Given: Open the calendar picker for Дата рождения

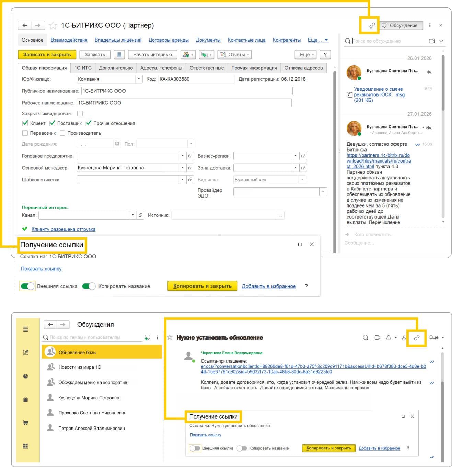Looking at the screenshot, I should click(117, 144).
